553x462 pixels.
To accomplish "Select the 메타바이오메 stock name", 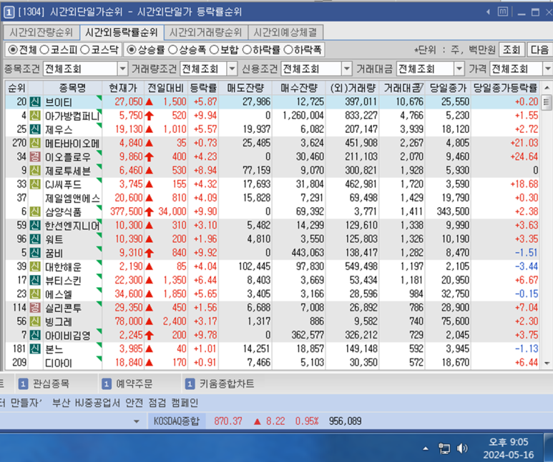I will 72,144.
